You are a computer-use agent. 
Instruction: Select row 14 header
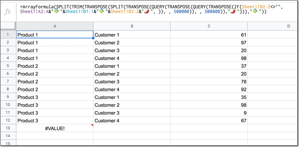tap(8, 136)
